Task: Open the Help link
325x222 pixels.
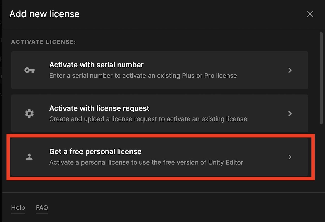Action: click(18, 208)
